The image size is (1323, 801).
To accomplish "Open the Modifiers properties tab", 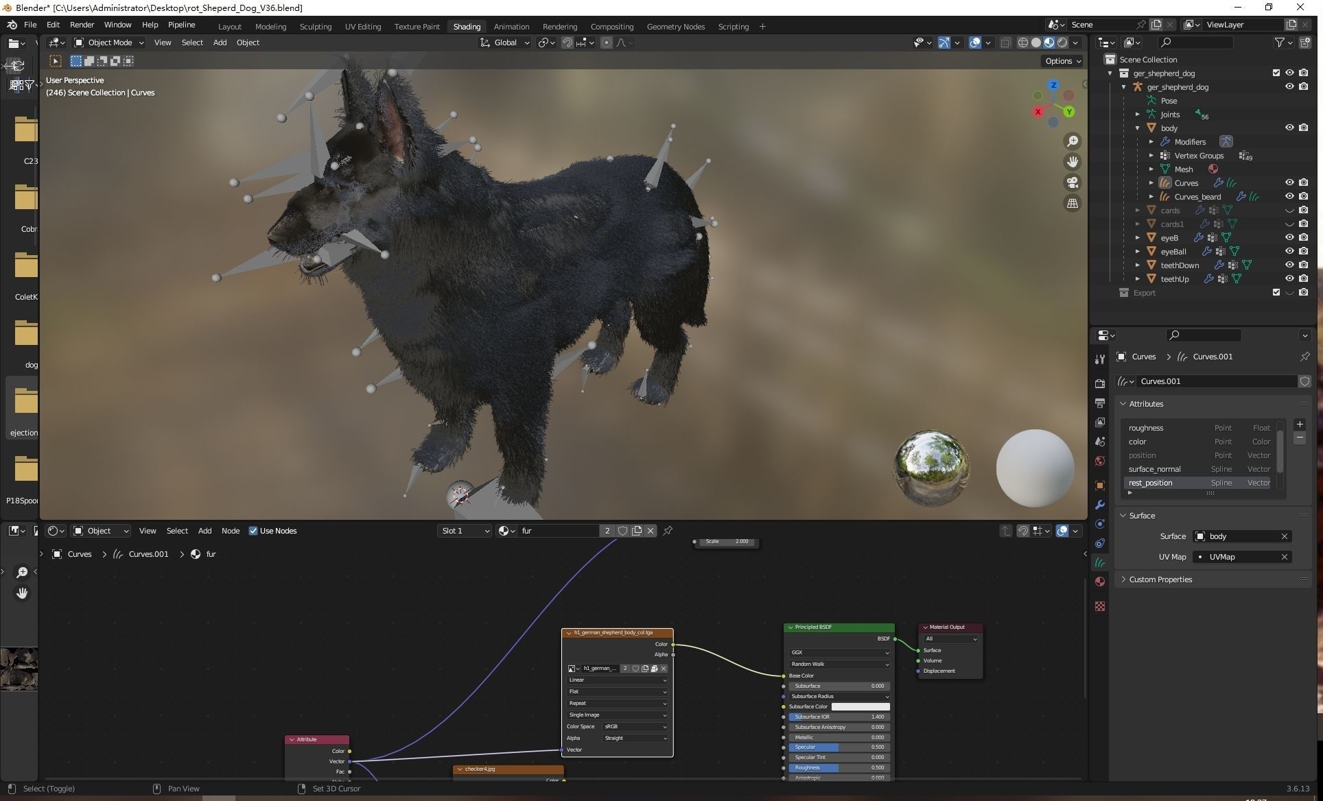I will pos(1100,505).
